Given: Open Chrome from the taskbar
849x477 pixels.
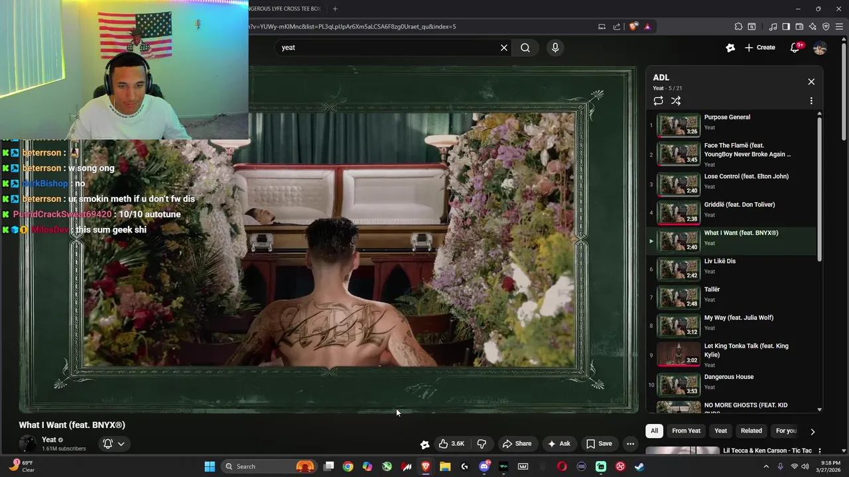Looking at the screenshot, I should pos(348,466).
